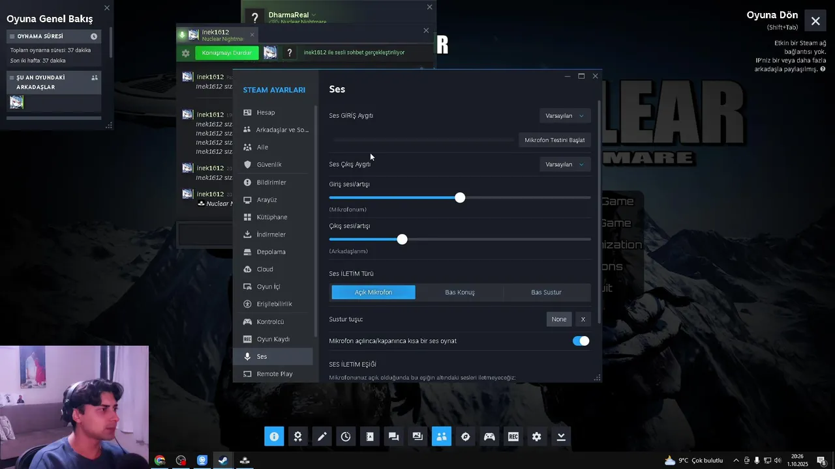Open Arkadaşlar ve Sohbet settings section
Image resolution: width=835 pixels, height=469 pixels.
point(273,130)
